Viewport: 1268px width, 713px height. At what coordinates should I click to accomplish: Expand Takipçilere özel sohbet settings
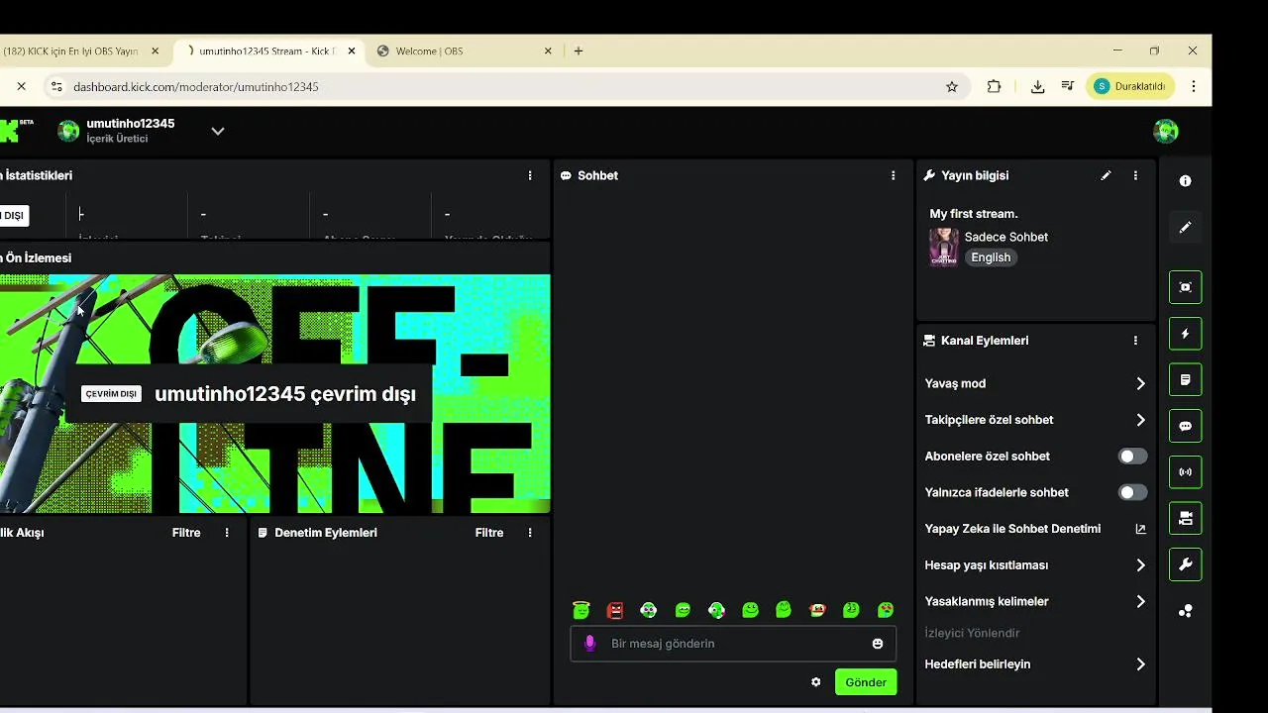(x=1035, y=420)
